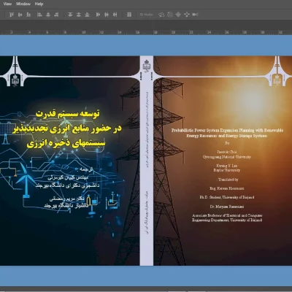Select 3D Rotate mode icon

(x=161, y=15)
